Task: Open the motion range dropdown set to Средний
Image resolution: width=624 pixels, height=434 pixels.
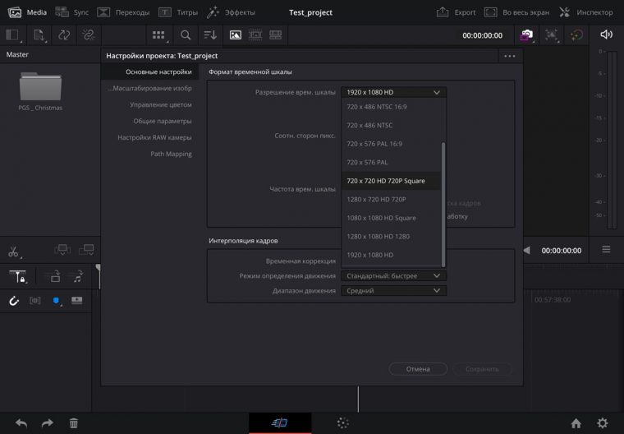Action: pyautogui.click(x=393, y=290)
